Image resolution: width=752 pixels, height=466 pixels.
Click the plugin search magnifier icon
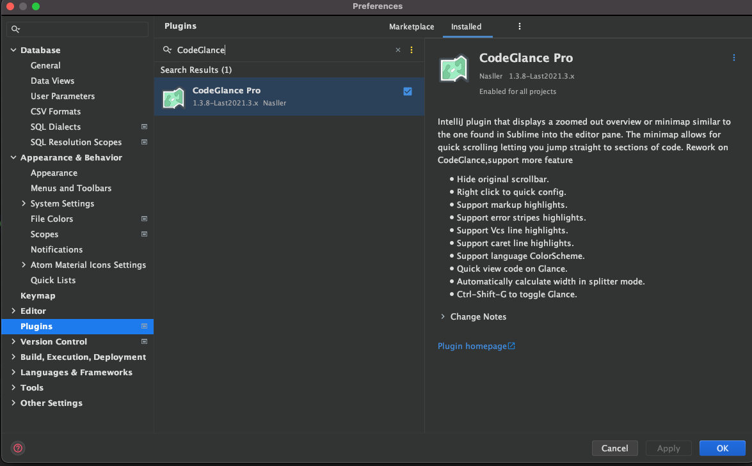pos(167,50)
